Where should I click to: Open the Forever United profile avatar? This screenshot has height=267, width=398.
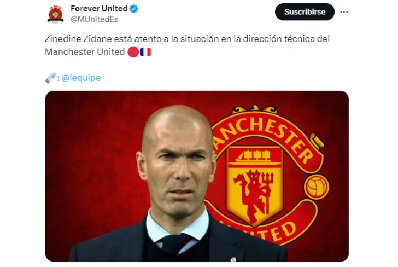[x=55, y=14]
